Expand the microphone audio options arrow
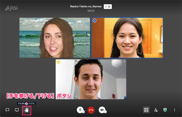 click(x=83, y=112)
